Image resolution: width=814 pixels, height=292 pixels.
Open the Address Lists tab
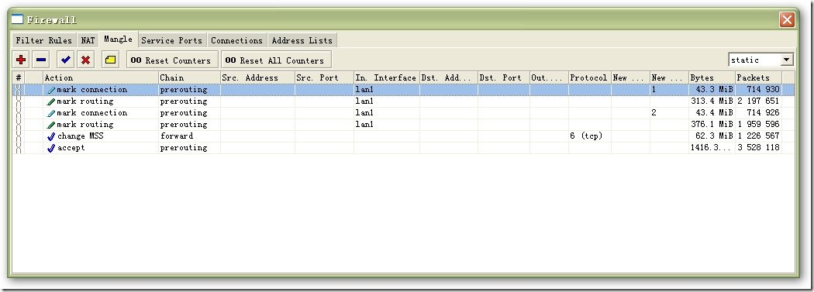point(302,40)
